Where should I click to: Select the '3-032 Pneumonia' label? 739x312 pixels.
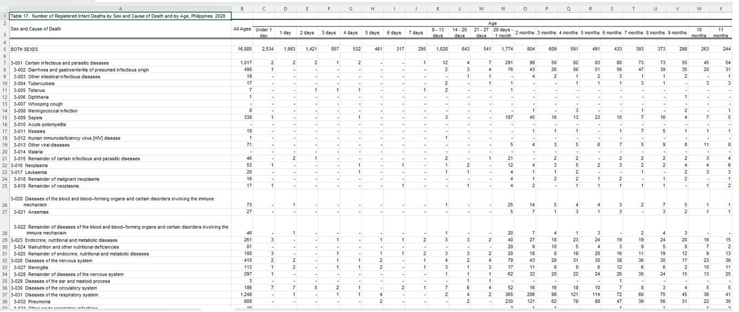(32, 302)
